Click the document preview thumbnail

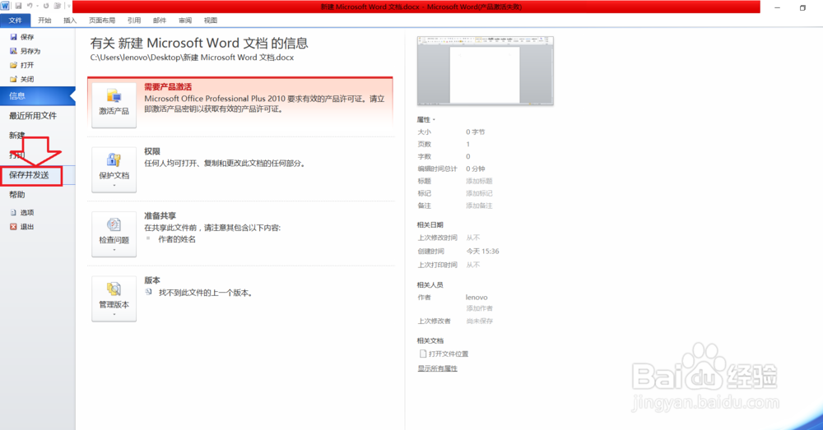click(x=485, y=70)
